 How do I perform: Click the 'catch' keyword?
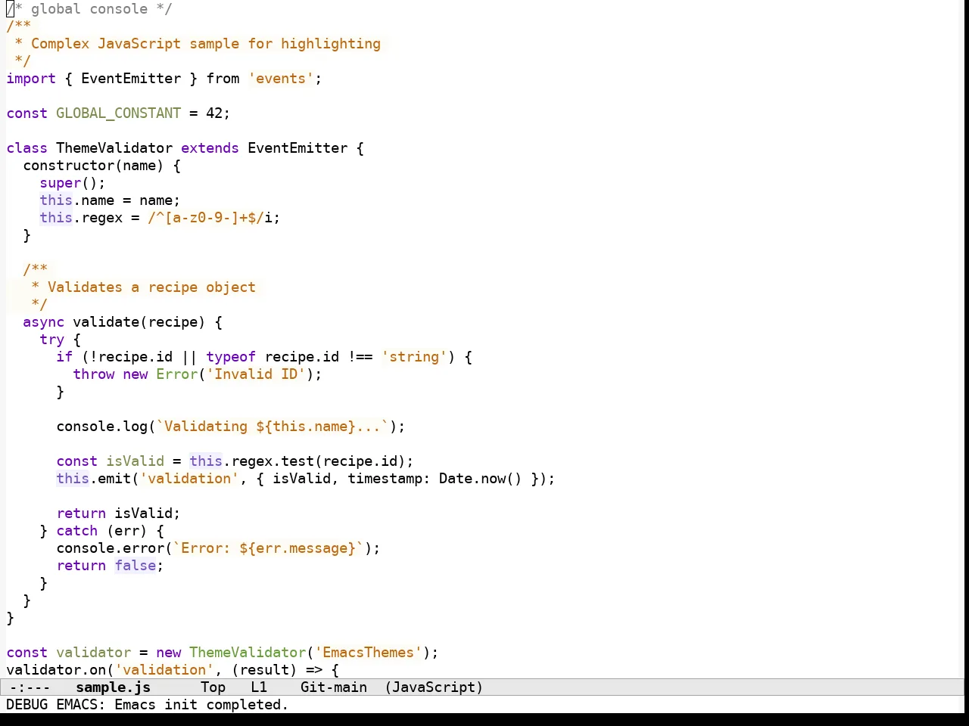[76, 531]
